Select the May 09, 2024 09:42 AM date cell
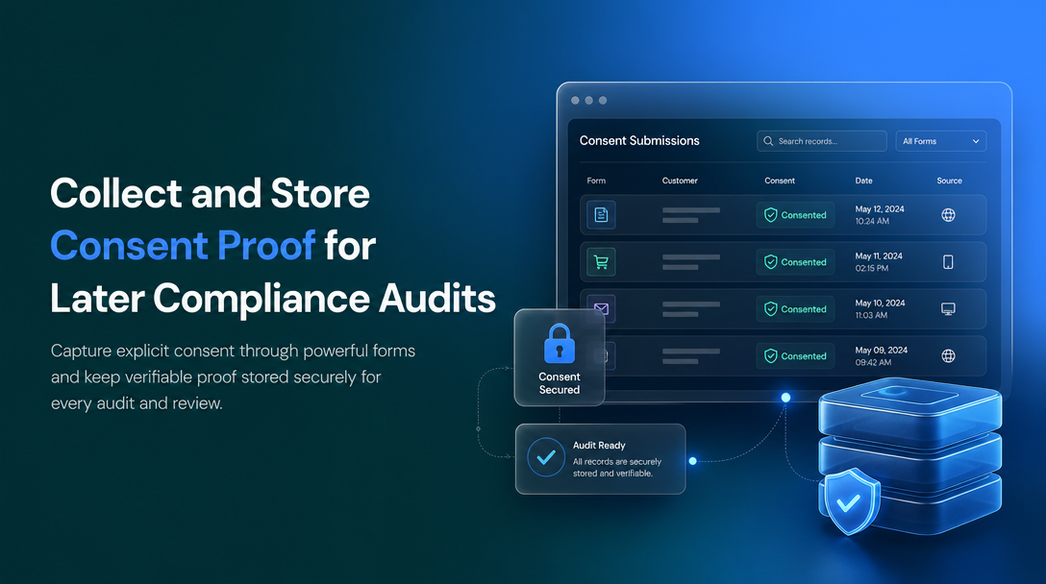This screenshot has height=584, width=1046. 882,356
